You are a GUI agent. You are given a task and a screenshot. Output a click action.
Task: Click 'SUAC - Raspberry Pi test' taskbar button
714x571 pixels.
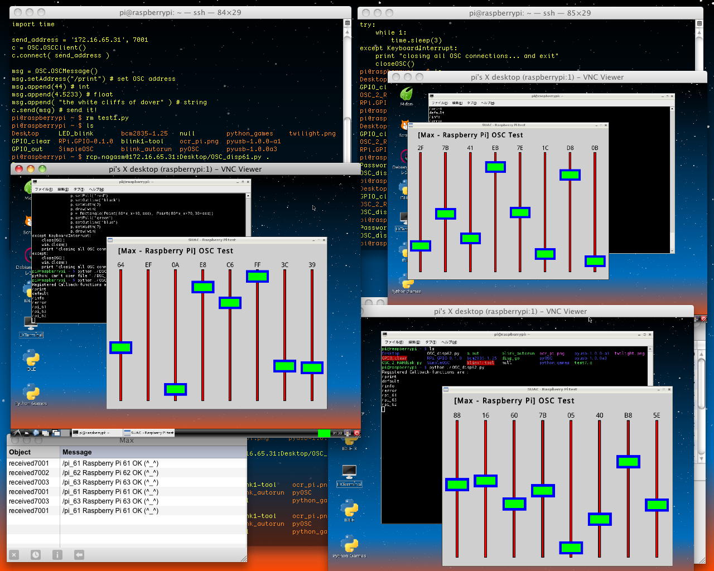click(149, 433)
